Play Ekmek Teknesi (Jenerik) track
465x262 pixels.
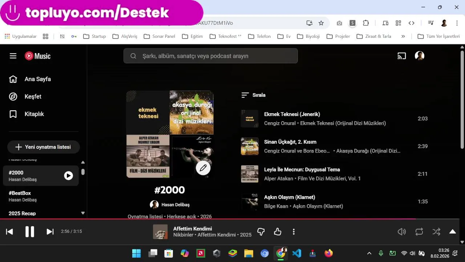(292, 114)
